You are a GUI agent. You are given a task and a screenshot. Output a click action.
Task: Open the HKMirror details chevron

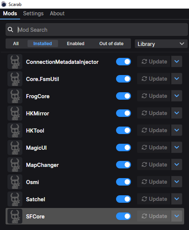click(x=177, y=113)
